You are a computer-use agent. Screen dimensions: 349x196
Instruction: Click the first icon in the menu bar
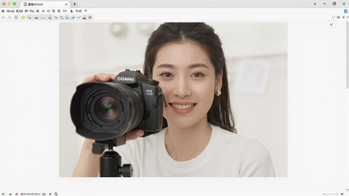[3, 11]
